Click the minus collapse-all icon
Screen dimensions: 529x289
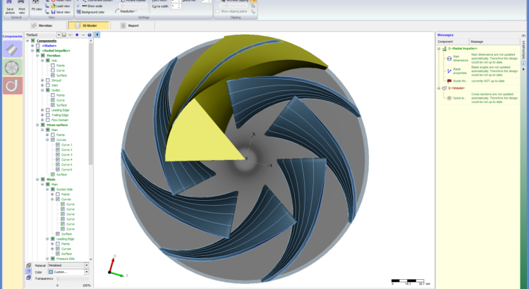pyautogui.click(x=83, y=35)
